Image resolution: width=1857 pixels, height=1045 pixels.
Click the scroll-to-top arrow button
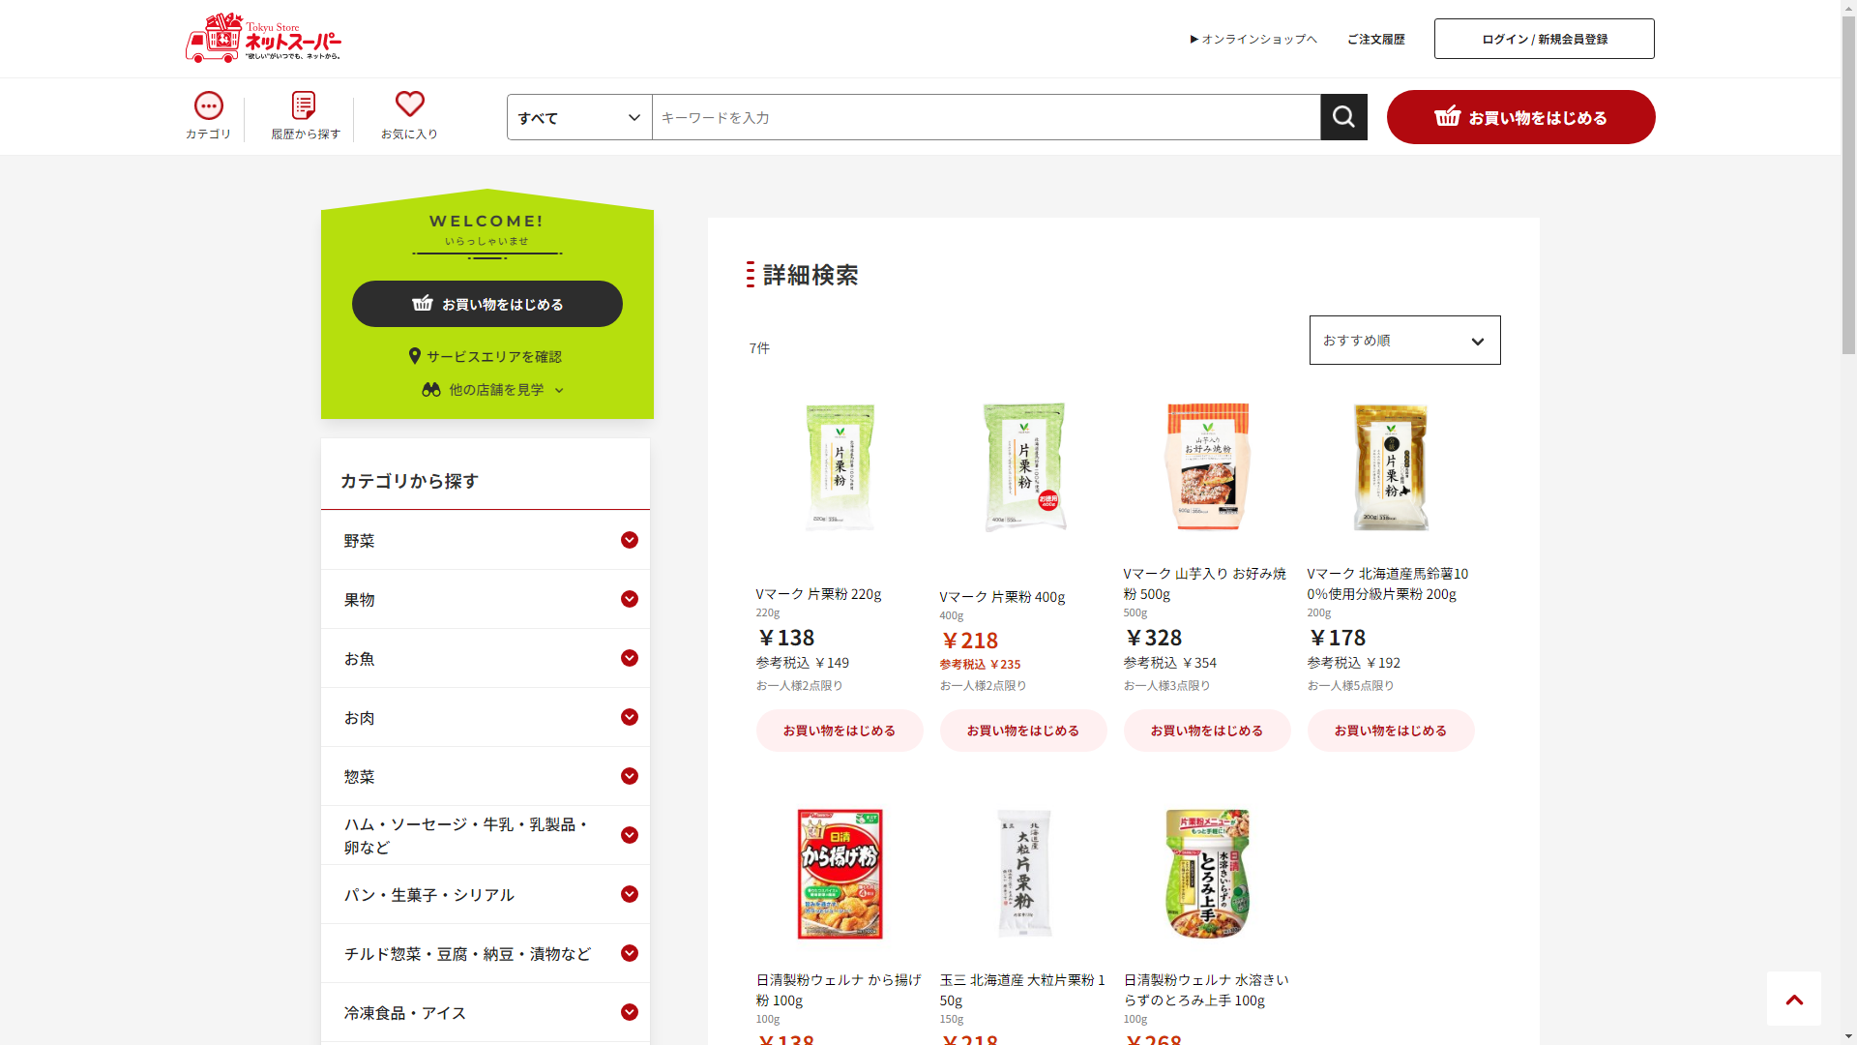(x=1794, y=999)
